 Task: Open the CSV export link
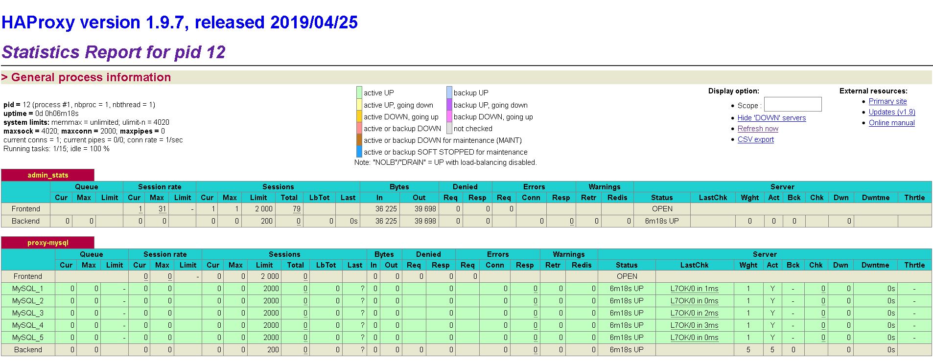pos(756,139)
